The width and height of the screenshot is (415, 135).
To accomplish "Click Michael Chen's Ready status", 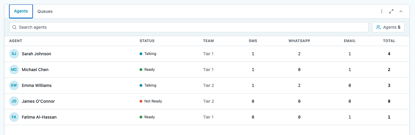I will pyautogui.click(x=147, y=70).
